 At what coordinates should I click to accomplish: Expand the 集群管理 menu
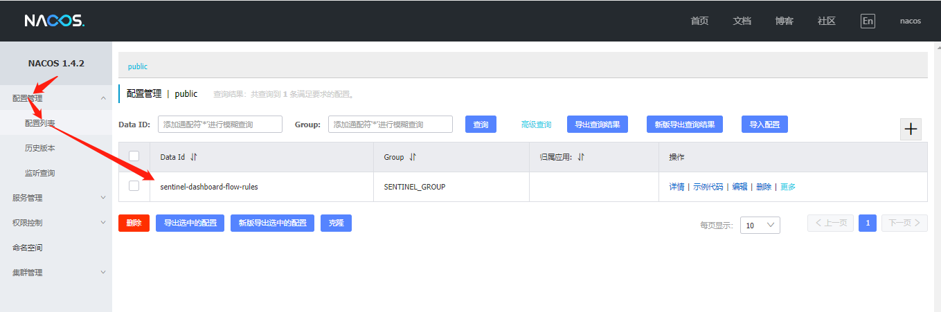(56, 273)
